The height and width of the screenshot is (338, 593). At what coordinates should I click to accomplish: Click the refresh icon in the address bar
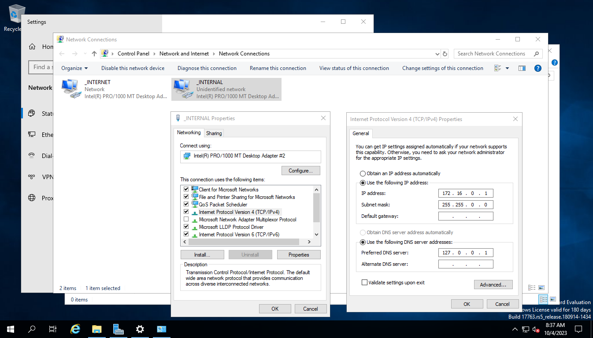tap(445, 53)
